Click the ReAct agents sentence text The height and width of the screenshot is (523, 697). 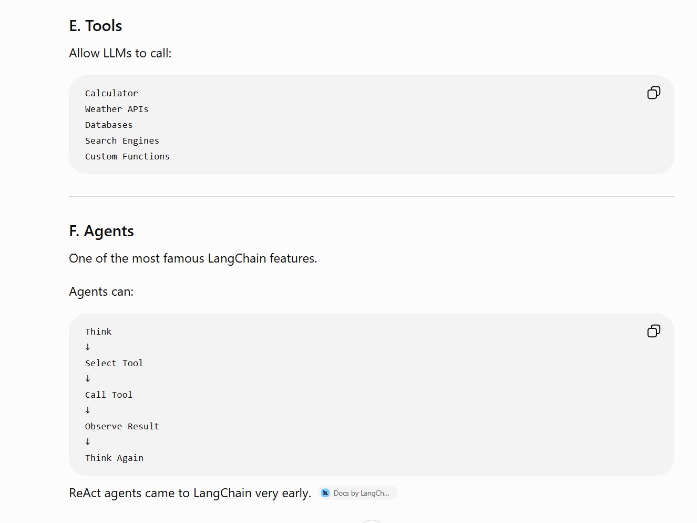[190, 493]
